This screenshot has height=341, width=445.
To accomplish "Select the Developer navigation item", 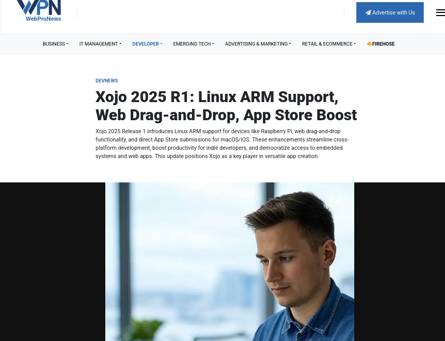I will [x=146, y=44].
